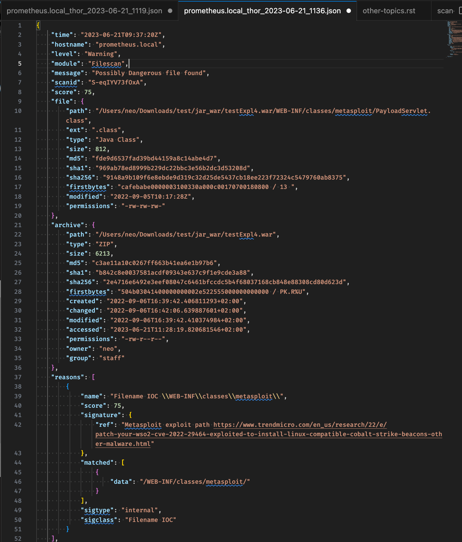Select the prometheus.local_thor_2023-06-21_1136.json tab
This screenshot has height=542, width=462.
(262, 11)
